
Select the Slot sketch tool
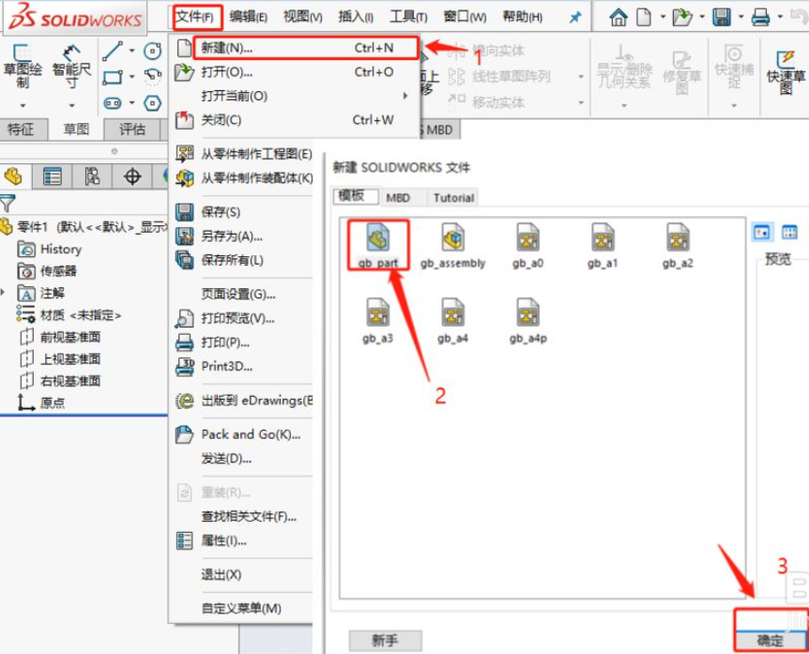[x=113, y=103]
